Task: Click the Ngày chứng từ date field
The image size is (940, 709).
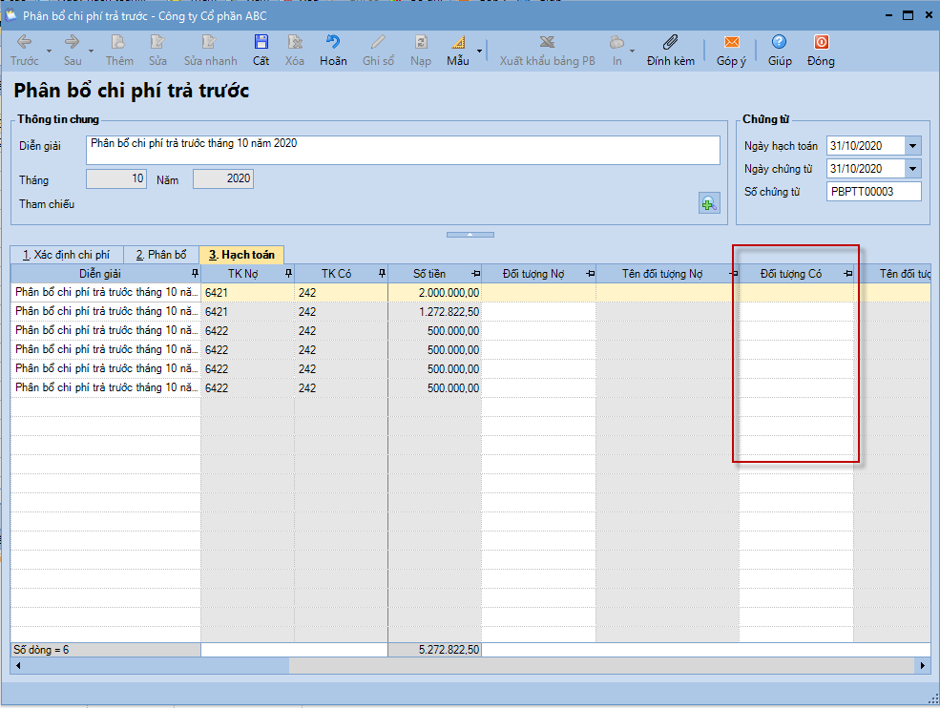Action: [866, 168]
